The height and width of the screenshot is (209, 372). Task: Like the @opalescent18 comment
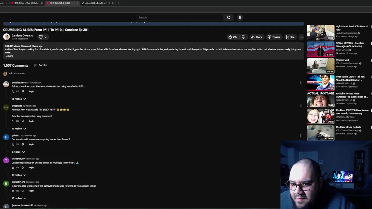click(13, 91)
